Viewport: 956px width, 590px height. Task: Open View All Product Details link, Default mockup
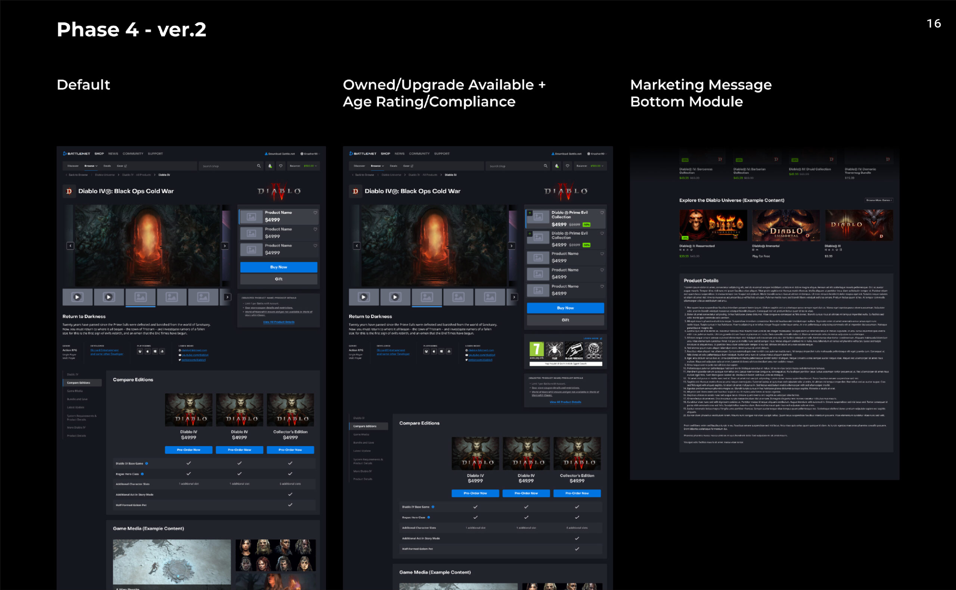tap(279, 322)
